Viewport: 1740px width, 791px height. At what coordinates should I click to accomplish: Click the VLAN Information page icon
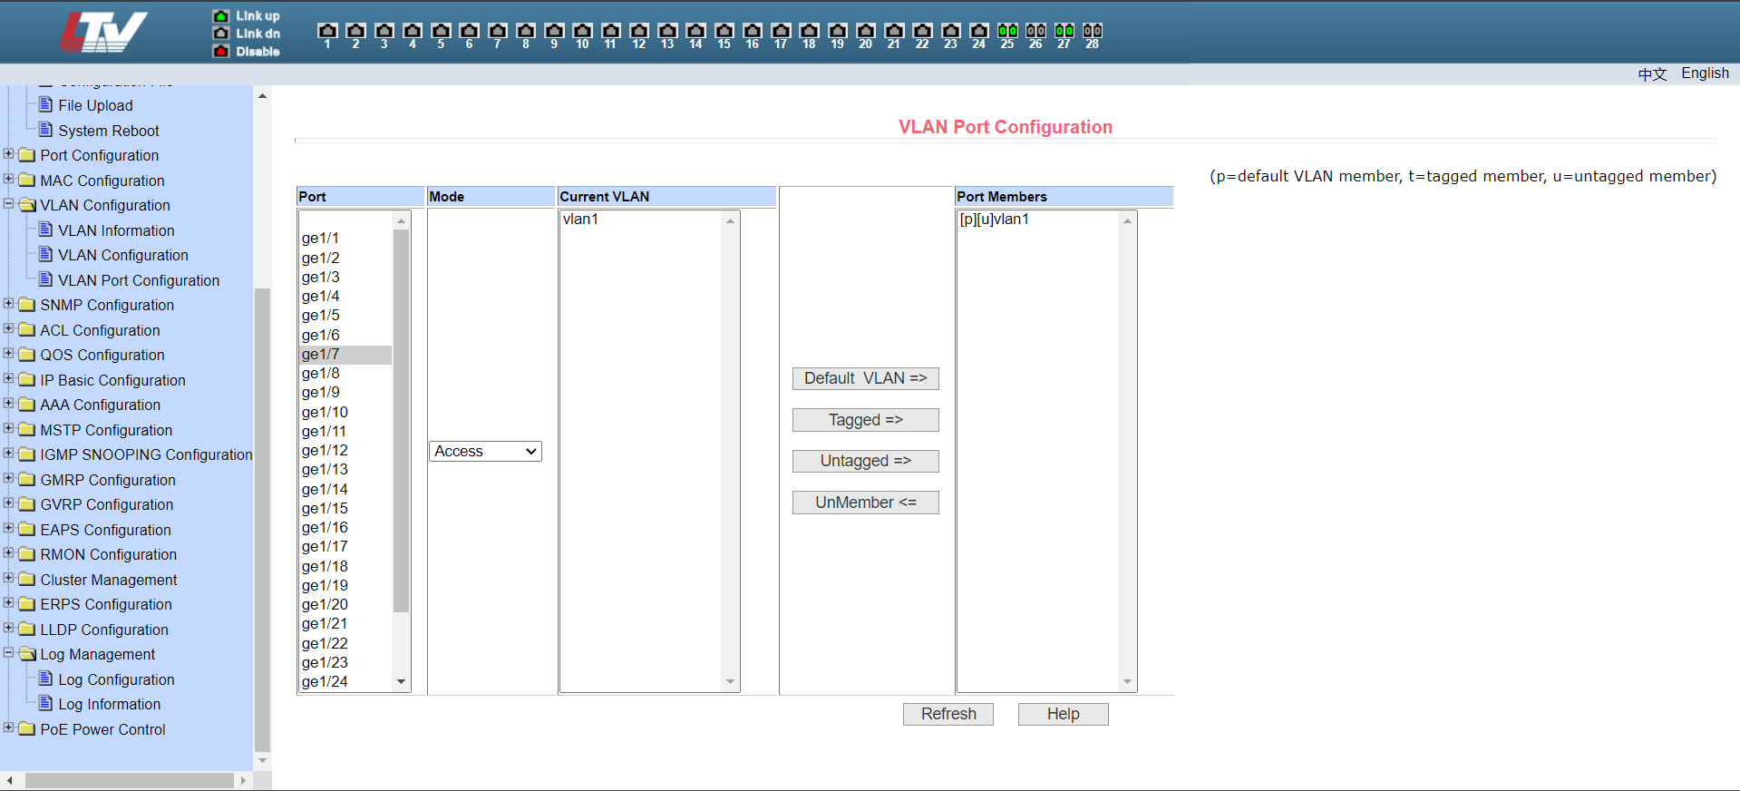point(46,229)
